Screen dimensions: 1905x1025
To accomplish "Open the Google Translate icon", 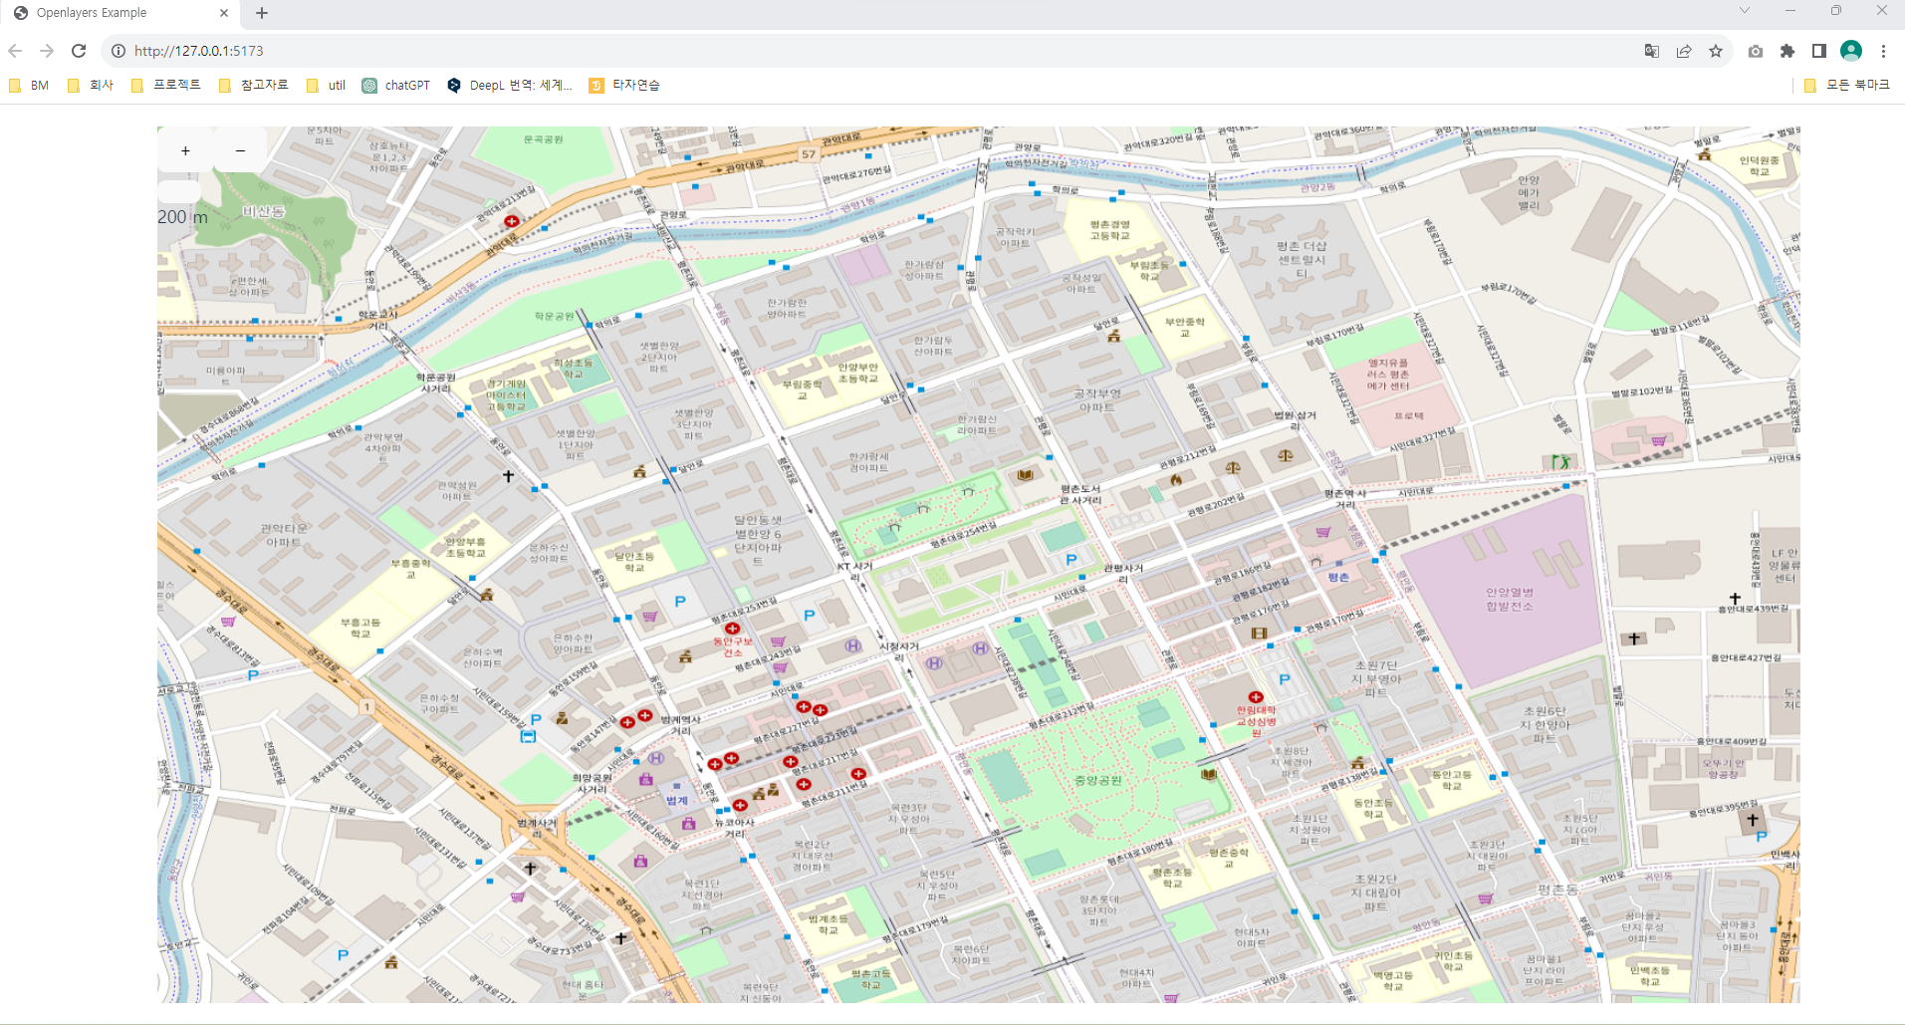I will (1652, 51).
